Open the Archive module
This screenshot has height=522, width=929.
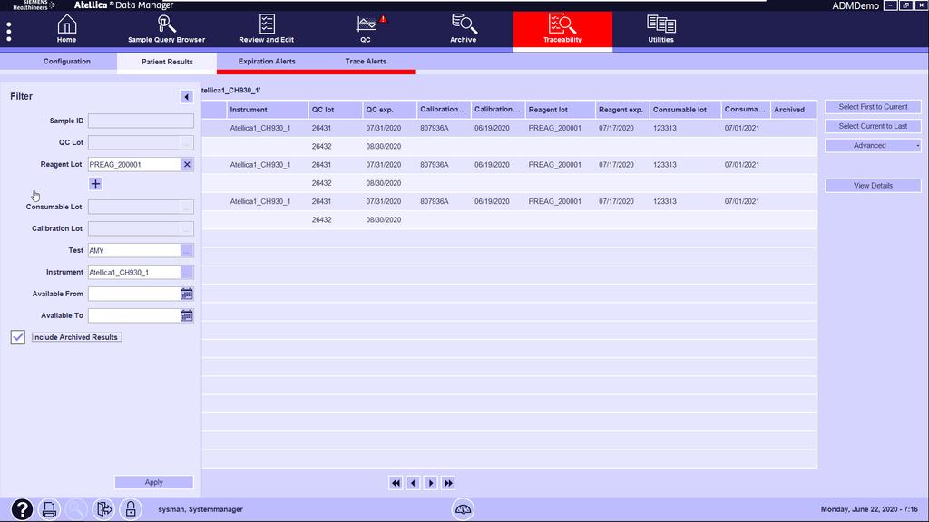pos(463,29)
